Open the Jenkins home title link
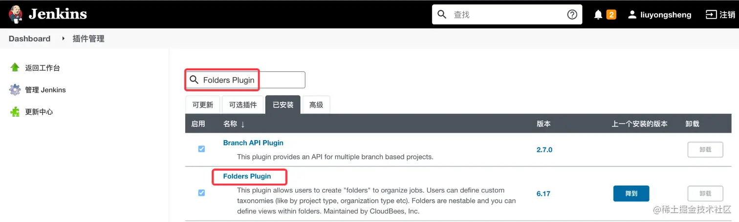The image size is (739, 222). (58, 15)
